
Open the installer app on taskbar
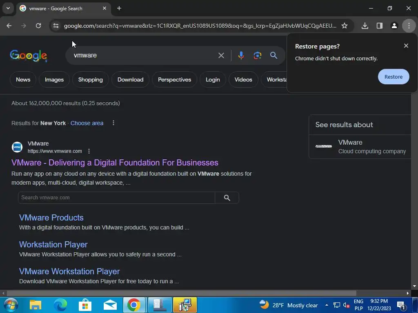[x=185, y=305]
